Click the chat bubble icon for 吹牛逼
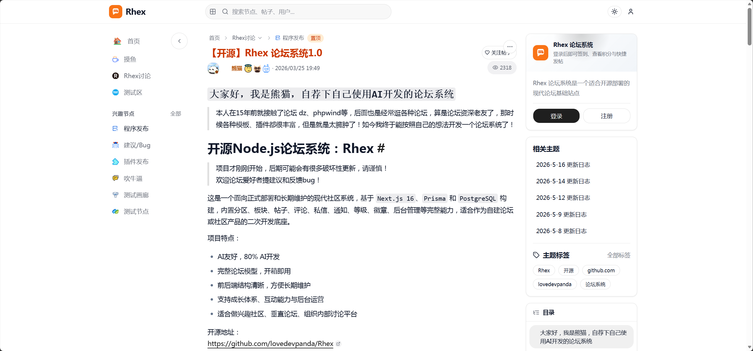 pos(116,178)
